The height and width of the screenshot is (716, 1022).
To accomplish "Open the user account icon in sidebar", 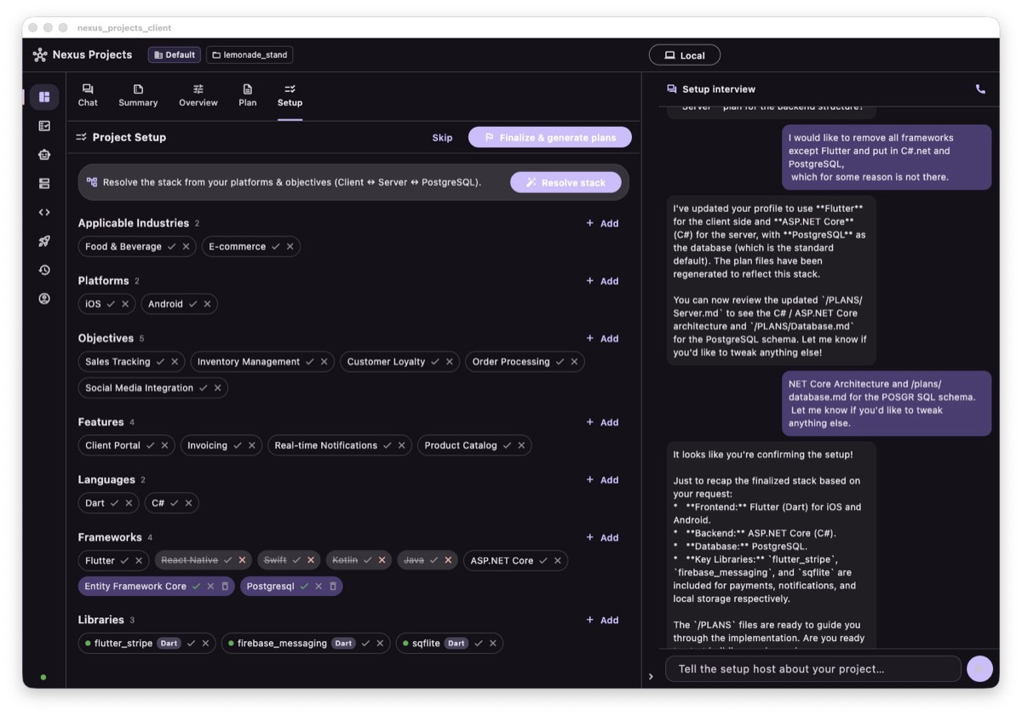I will click(x=44, y=299).
